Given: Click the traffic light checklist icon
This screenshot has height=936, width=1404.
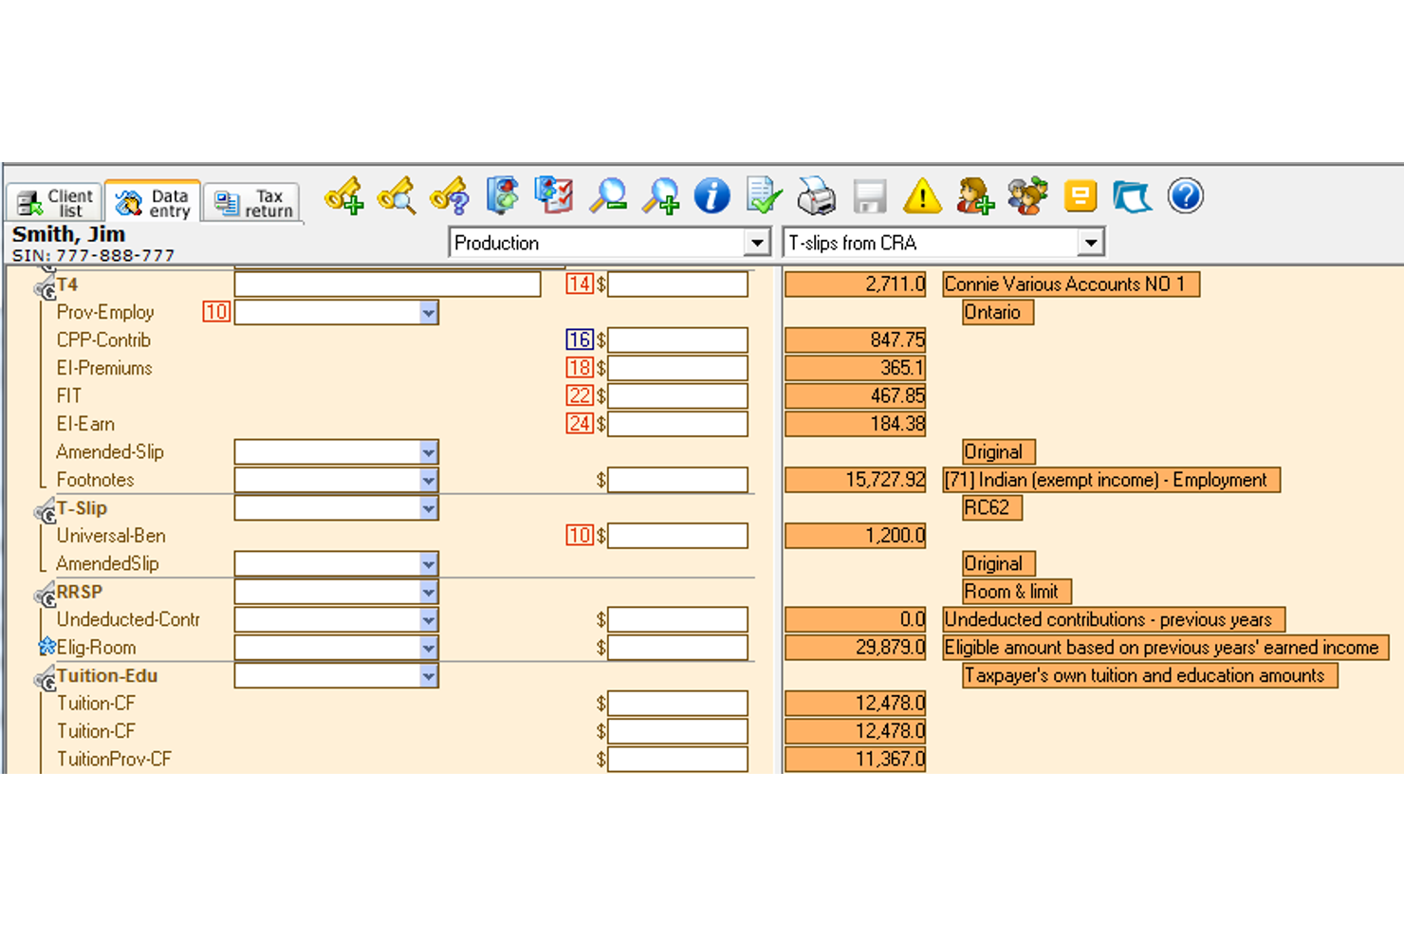Looking at the screenshot, I should (554, 195).
